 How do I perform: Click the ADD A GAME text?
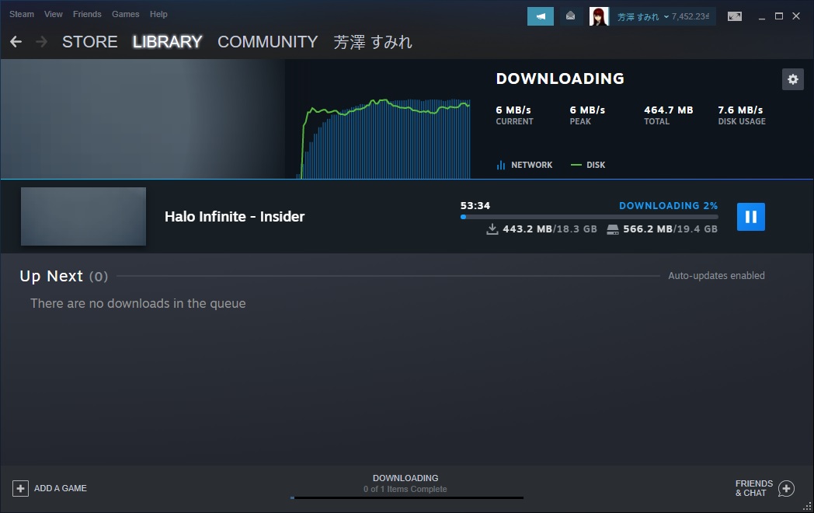61,488
